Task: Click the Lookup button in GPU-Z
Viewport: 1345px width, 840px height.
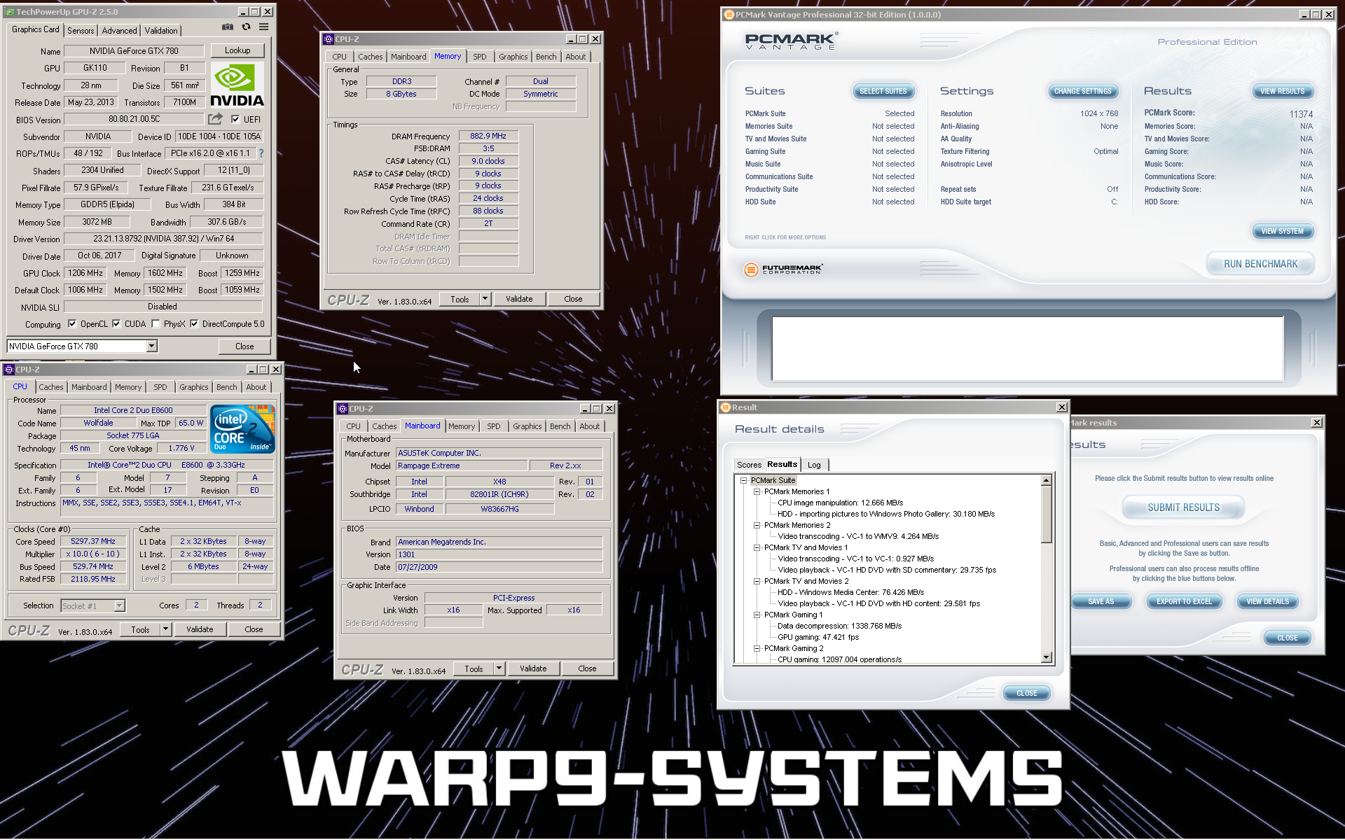Action: pyautogui.click(x=237, y=50)
